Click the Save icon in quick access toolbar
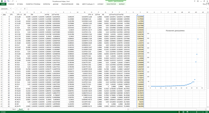 tap(5, 1)
